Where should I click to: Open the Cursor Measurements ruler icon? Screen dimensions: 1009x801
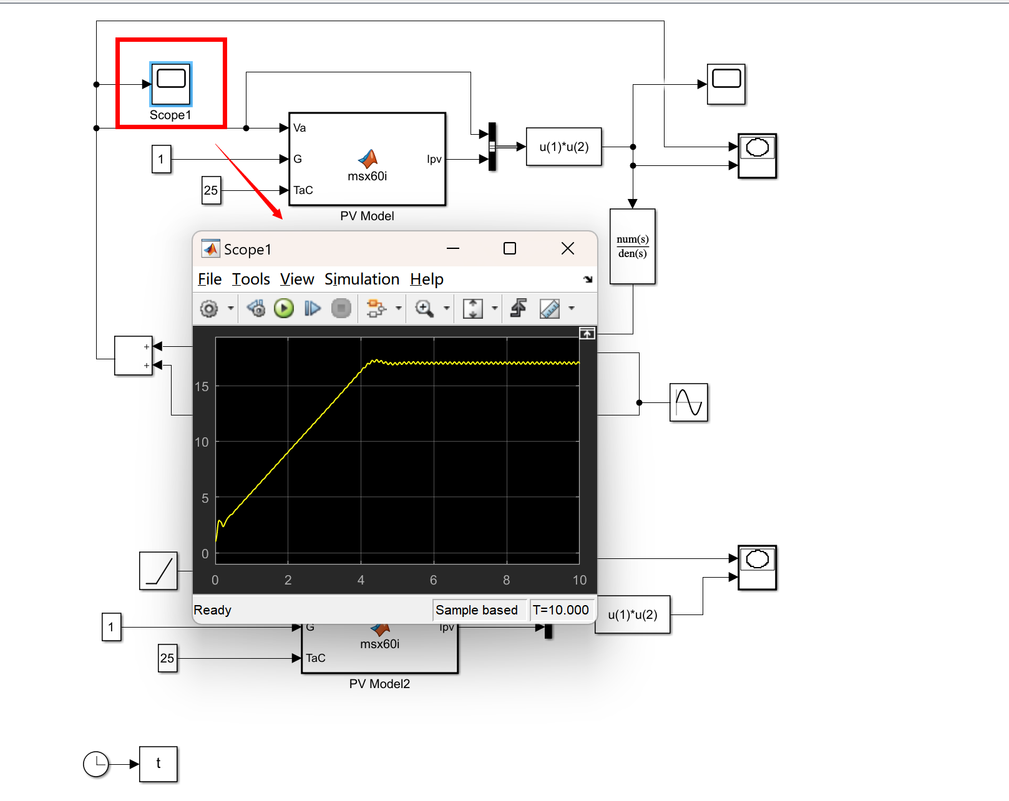pos(549,308)
